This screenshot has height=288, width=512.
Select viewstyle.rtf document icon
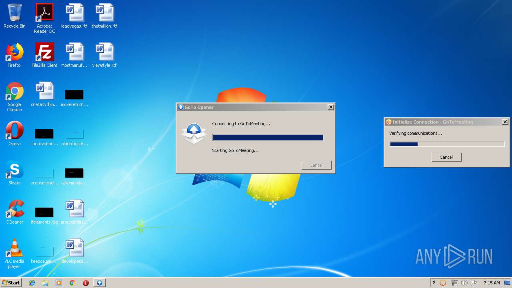pos(104,55)
